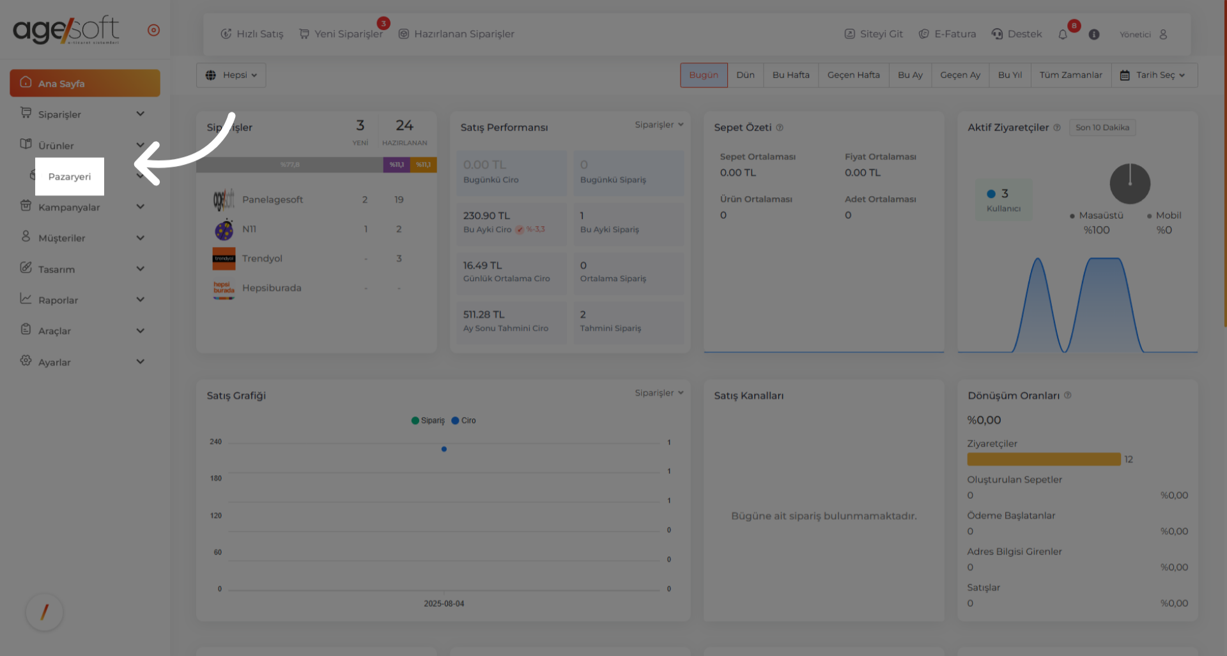Open the Yönetici user menu
Image resolution: width=1227 pixels, height=656 pixels.
click(1144, 34)
